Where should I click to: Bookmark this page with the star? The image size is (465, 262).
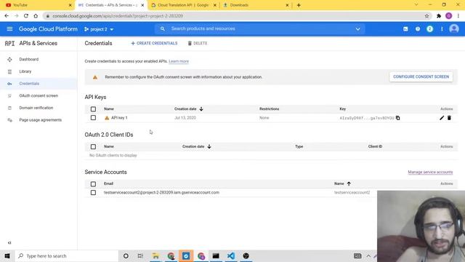426,16
